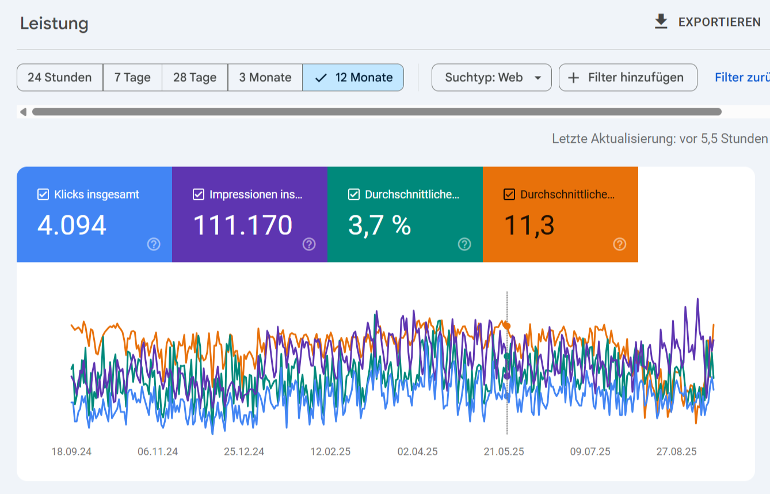
Task: Open help icon on green CTR card
Action: pos(464,244)
